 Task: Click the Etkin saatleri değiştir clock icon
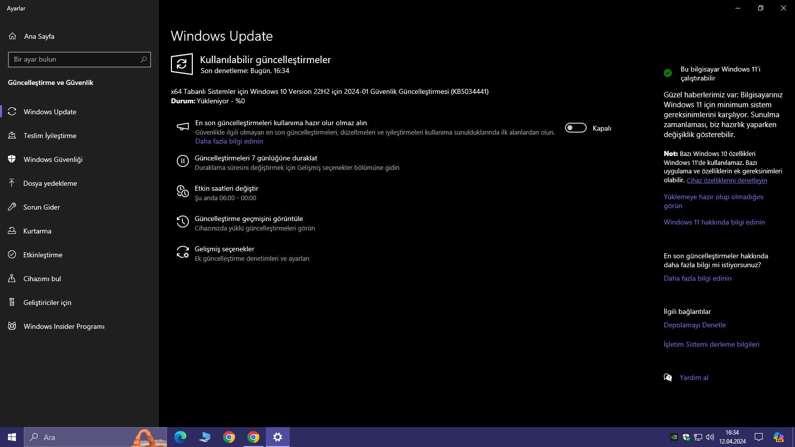tap(183, 191)
